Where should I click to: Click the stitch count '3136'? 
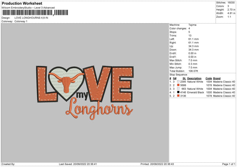[x=183, y=96]
